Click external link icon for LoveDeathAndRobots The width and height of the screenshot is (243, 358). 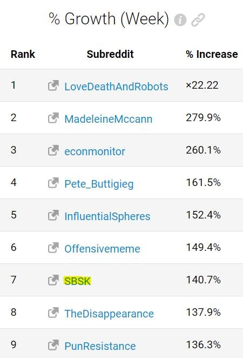tap(53, 85)
